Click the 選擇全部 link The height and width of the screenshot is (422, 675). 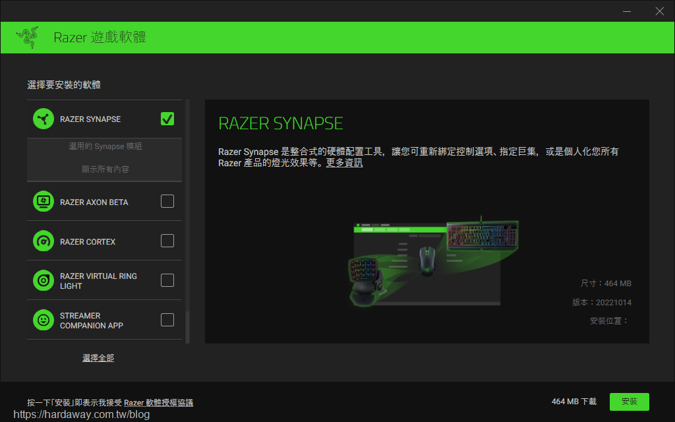pyautogui.click(x=98, y=358)
